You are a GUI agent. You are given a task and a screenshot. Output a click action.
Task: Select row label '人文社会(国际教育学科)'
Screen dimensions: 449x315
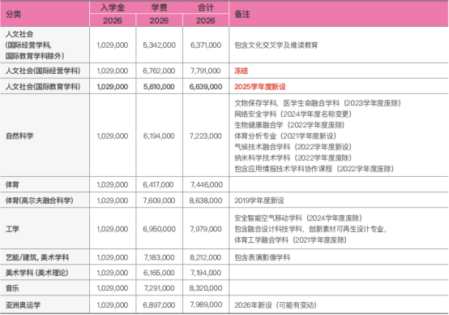click(x=43, y=87)
